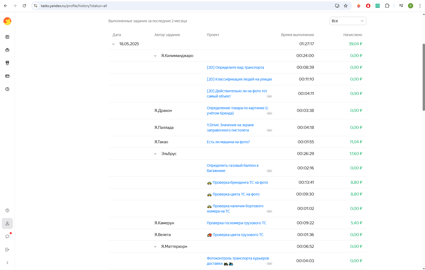Collapse the Я.Маттерхорн author group
This screenshot has height=270, width=425.
(x=155, y=246)
